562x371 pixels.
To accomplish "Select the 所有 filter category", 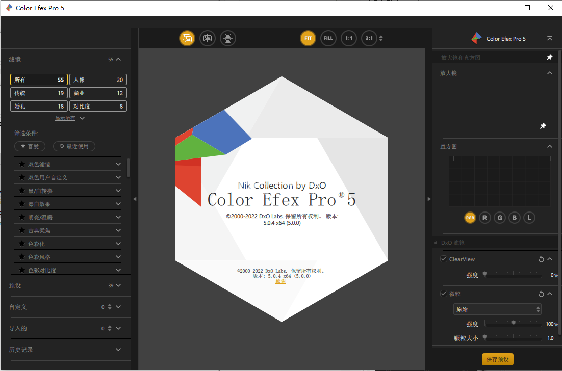I will point(39,79).
